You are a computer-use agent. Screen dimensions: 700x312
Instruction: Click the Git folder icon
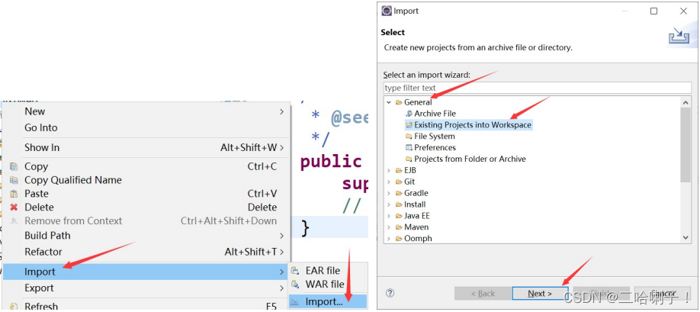click(x=399, y=182)
